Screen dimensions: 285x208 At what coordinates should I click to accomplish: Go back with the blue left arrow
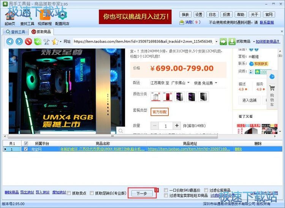(x=10, y=41)
